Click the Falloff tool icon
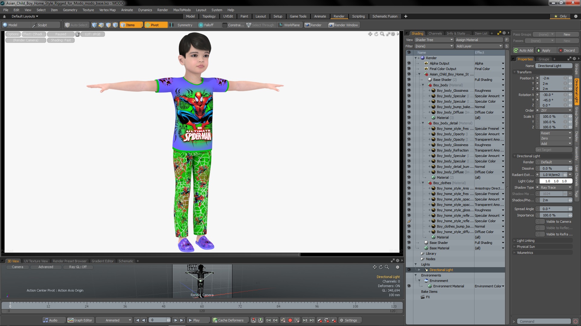The image size is (581, 326). 199,25
